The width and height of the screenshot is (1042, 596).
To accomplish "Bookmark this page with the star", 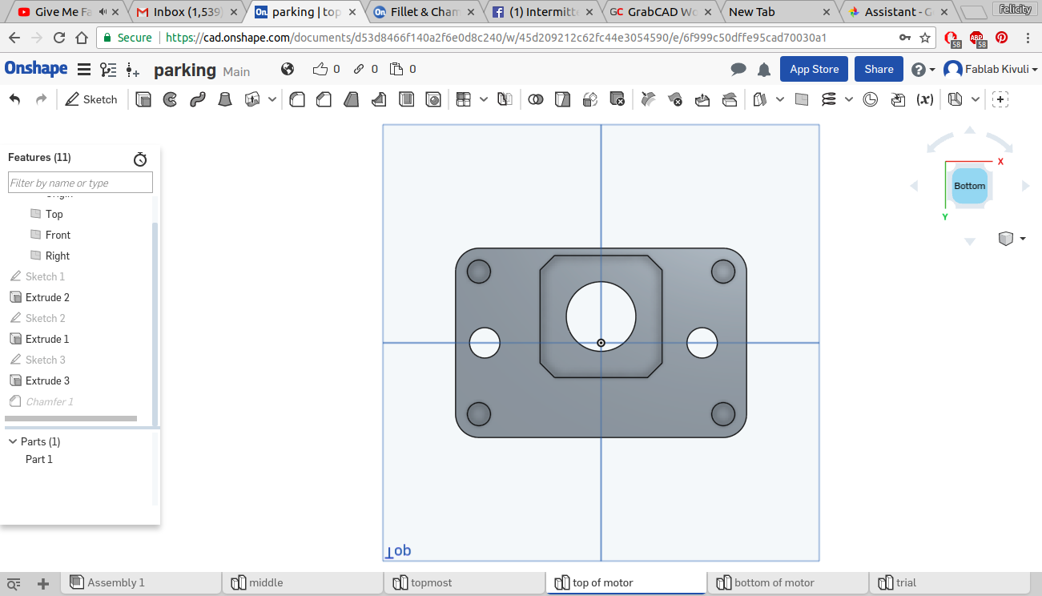I will tap(925, 38).
